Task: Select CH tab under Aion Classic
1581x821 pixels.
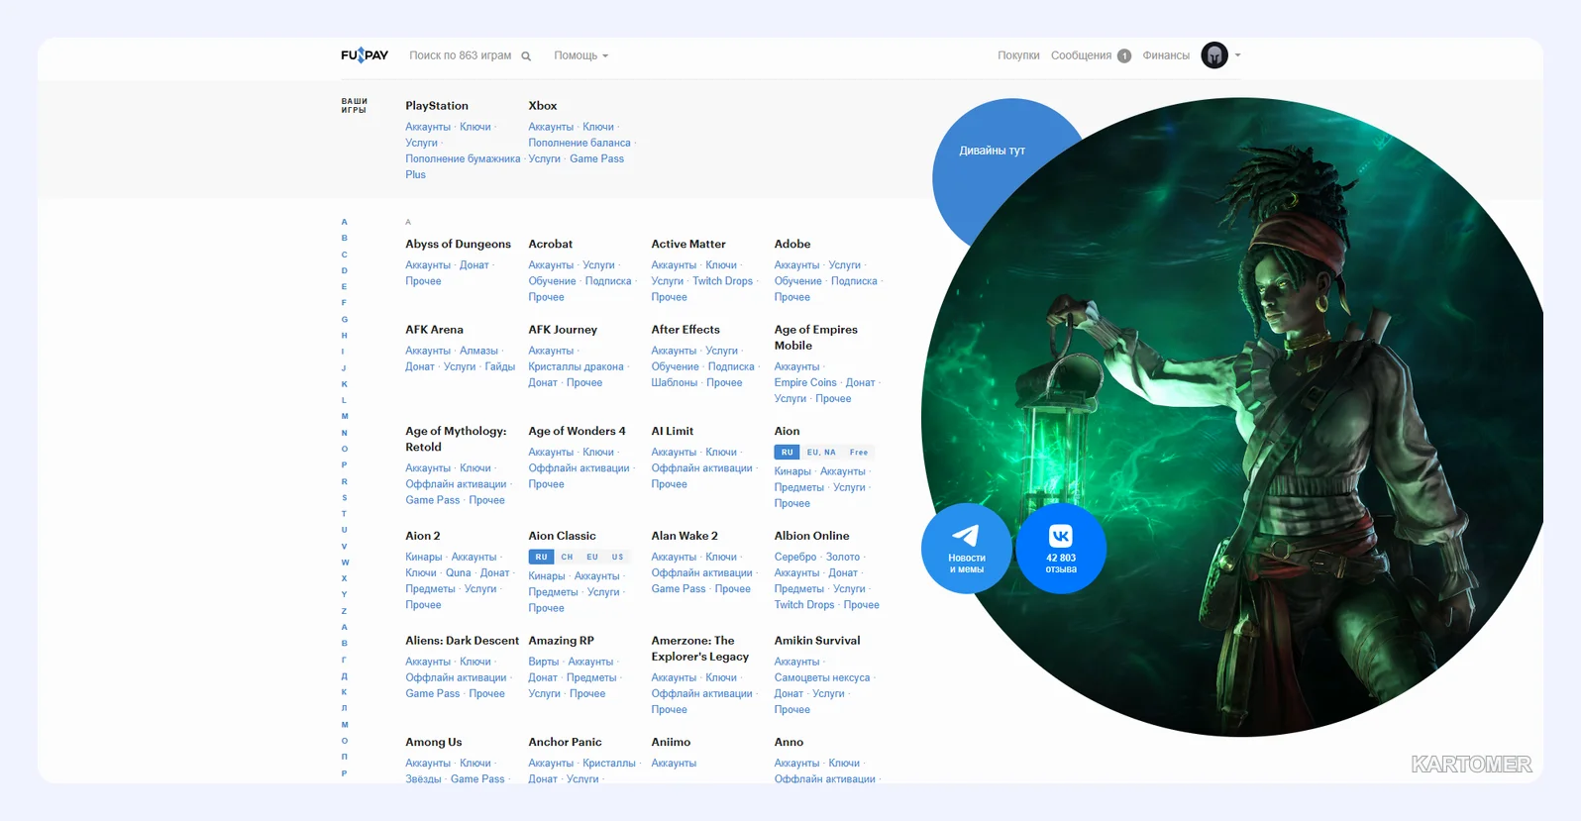Action: (567, 558)
